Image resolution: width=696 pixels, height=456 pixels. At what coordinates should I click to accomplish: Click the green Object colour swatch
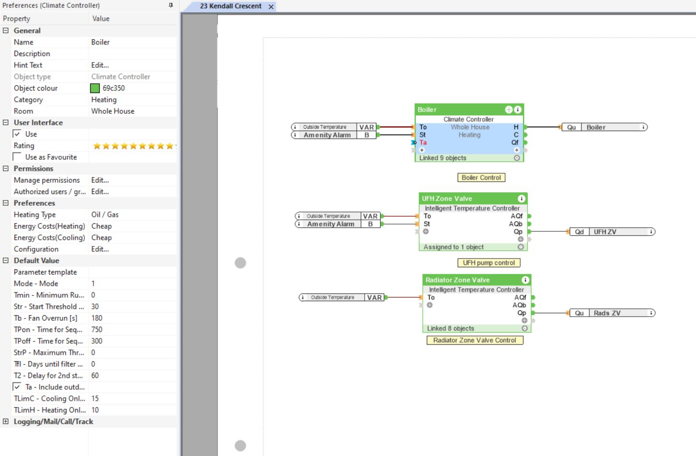(x=95, y=88)
